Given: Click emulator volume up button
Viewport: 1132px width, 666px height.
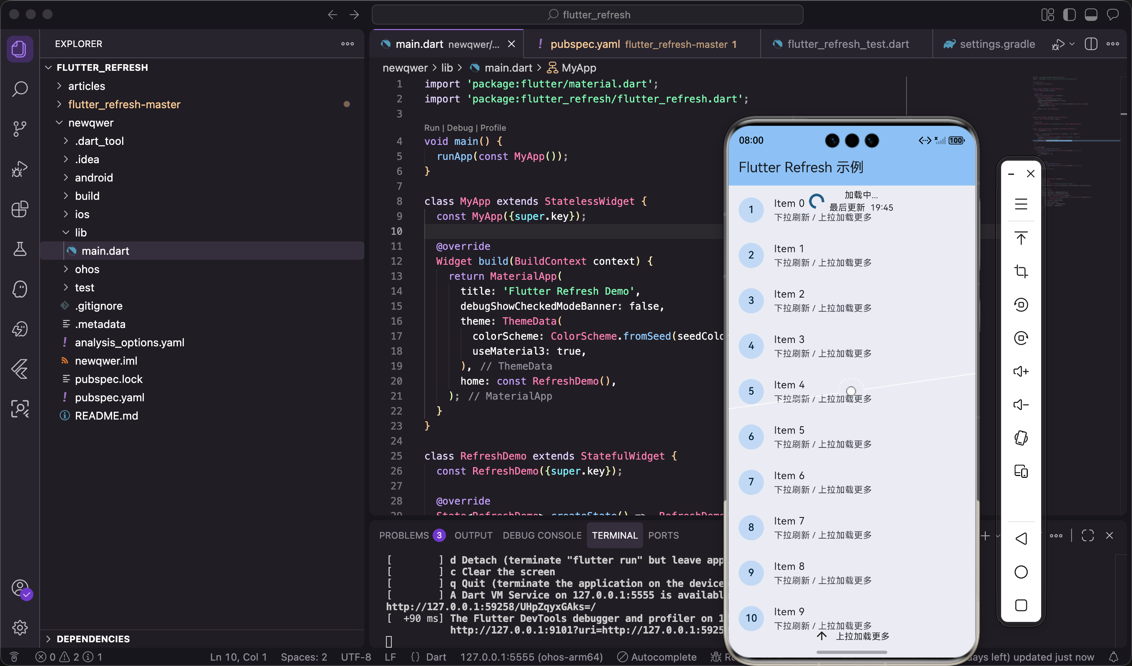Looking at the screenshot, I should [1021, 372].
